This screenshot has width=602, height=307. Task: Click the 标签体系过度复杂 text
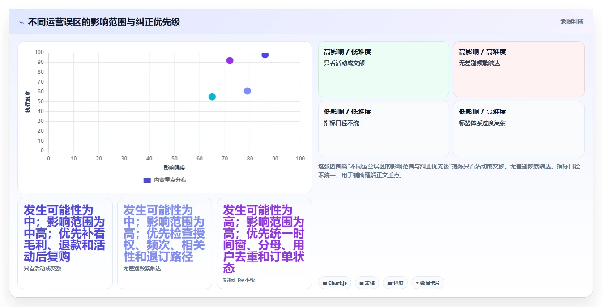(x=482, y=123)
